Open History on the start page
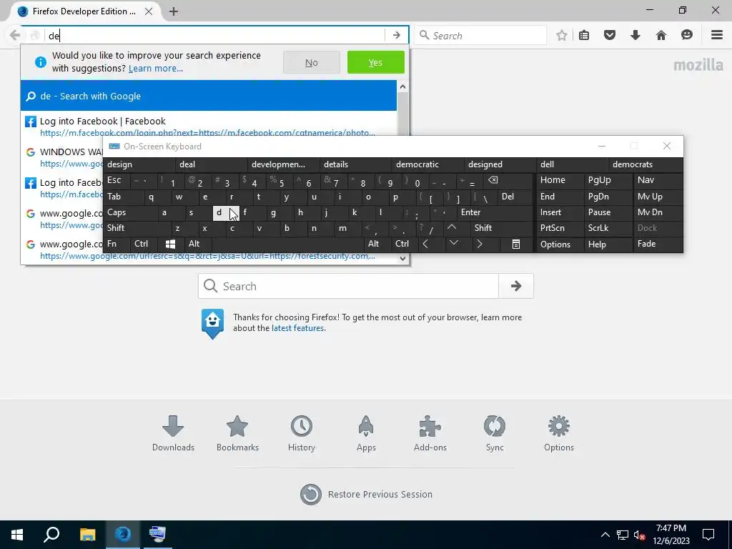The width and height of the screenshot is (732, 549). point(302,434)
